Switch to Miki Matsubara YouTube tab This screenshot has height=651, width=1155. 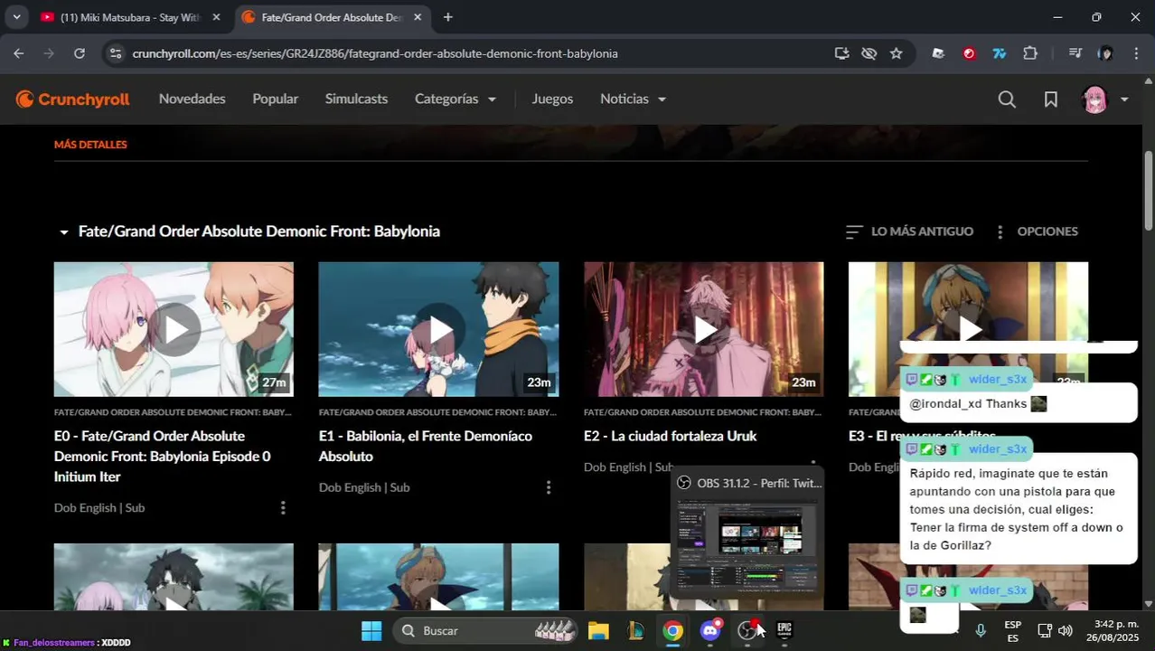pyautogui.click(x=130, y=17)
